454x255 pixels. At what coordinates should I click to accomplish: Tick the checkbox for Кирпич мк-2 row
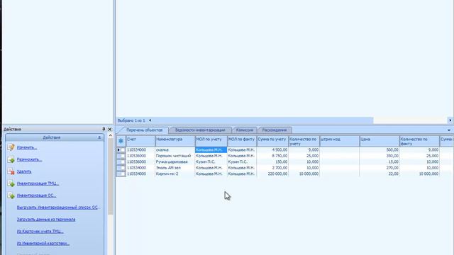point(123,174)
